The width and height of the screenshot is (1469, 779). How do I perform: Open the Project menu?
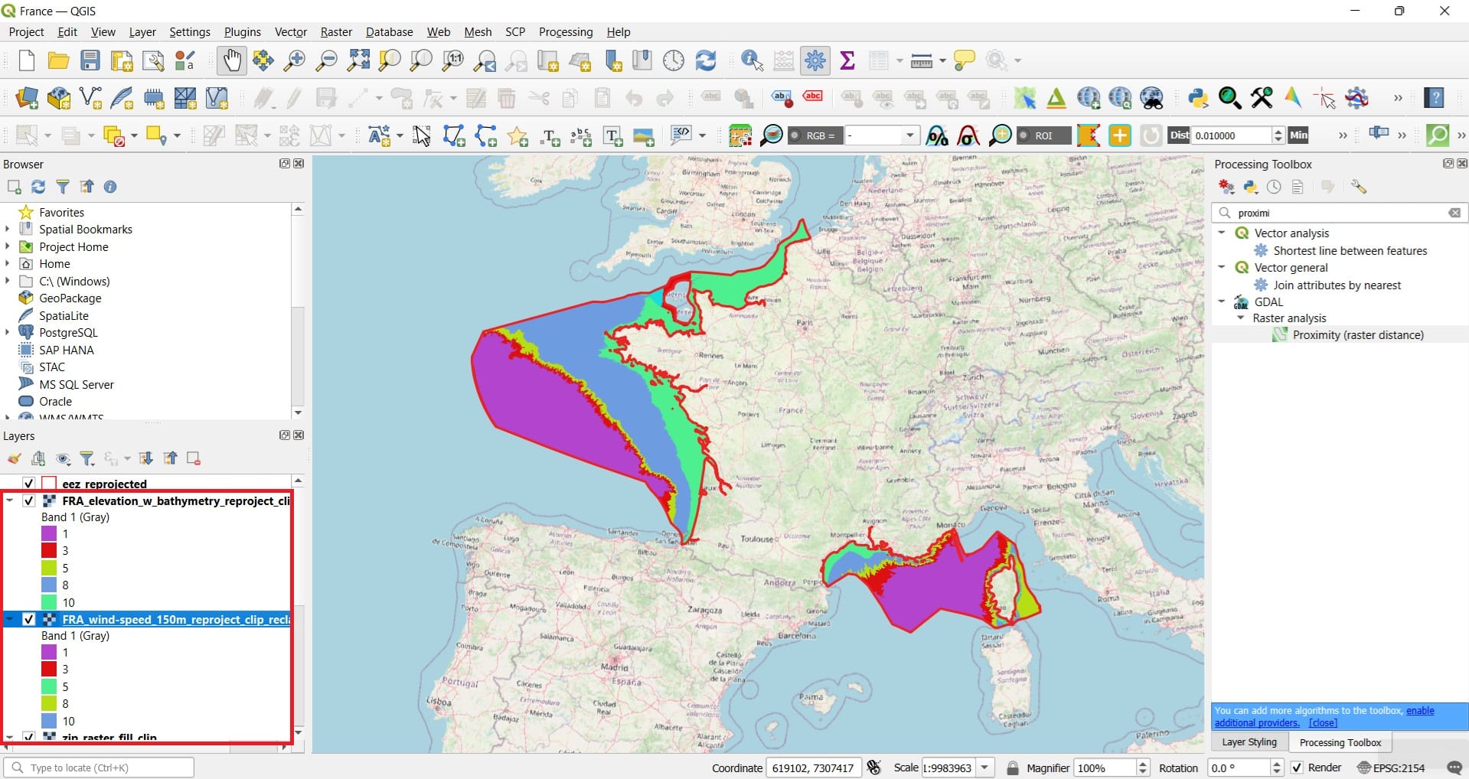tap(26, 31)
